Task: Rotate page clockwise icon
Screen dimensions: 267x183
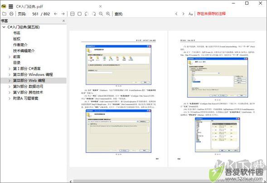Action: click(x=94, y=14)
